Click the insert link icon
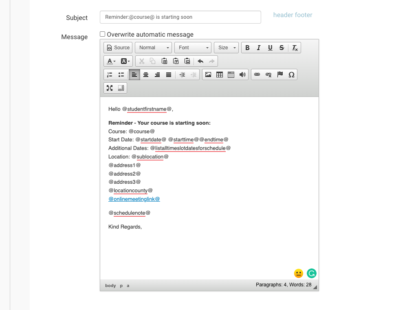Screen dimensions: 418x310 (x=257, y=75)
